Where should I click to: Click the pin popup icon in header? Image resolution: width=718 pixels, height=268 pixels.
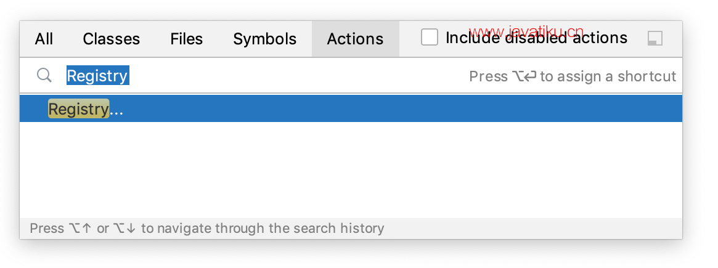point(655,38)
